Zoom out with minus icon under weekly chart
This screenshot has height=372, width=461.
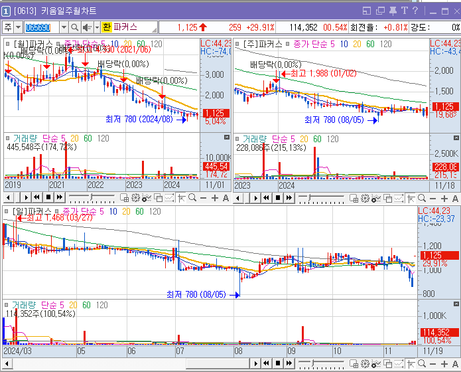pos(432,199)
